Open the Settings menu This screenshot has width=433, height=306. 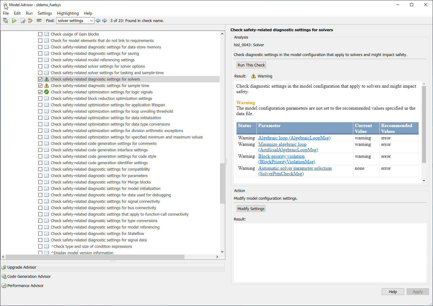click(45, 13)
